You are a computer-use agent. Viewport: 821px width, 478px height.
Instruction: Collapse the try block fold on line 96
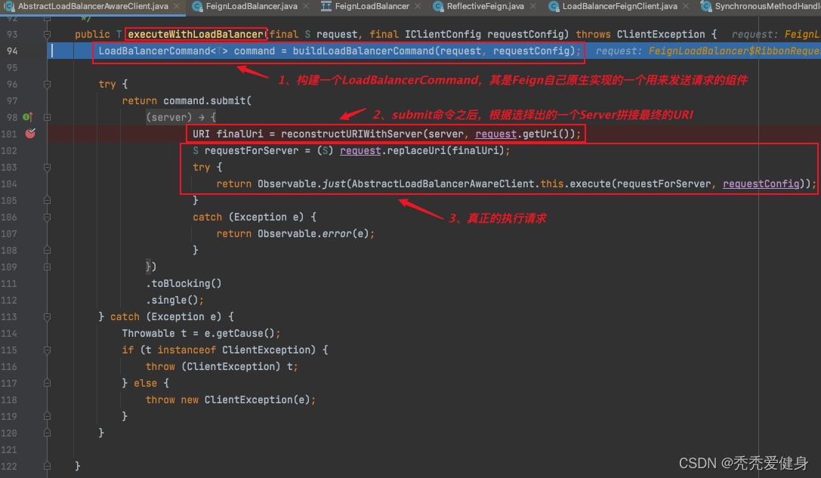[47, 84]
